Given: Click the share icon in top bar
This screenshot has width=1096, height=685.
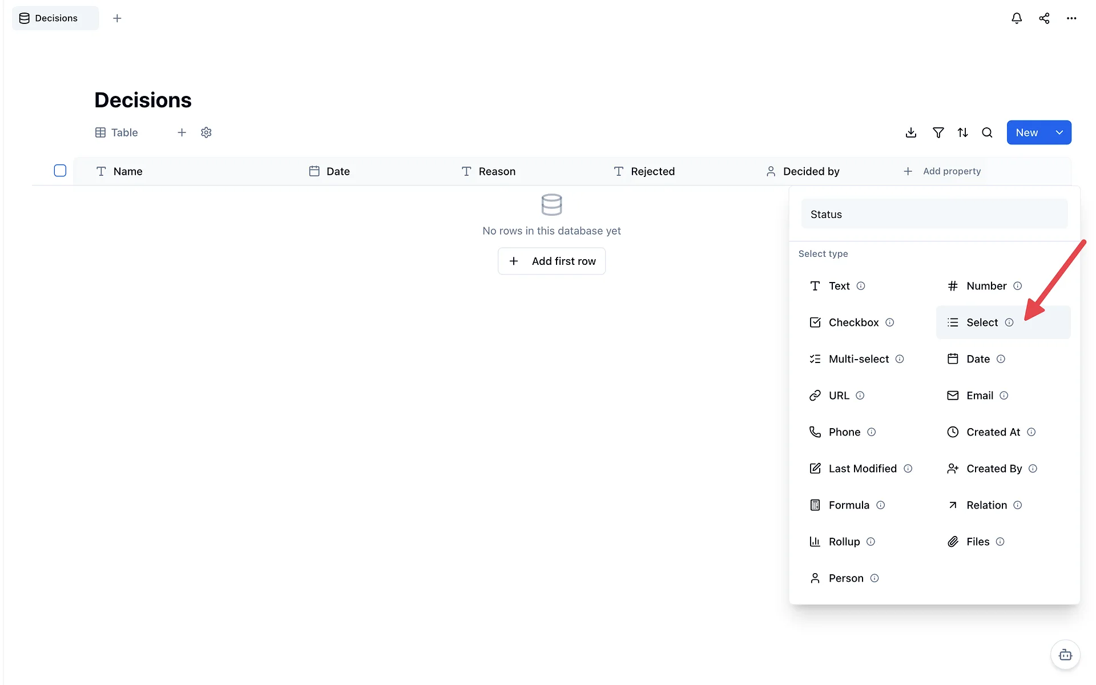Looking at the screenshot, I should [1044, 18].
